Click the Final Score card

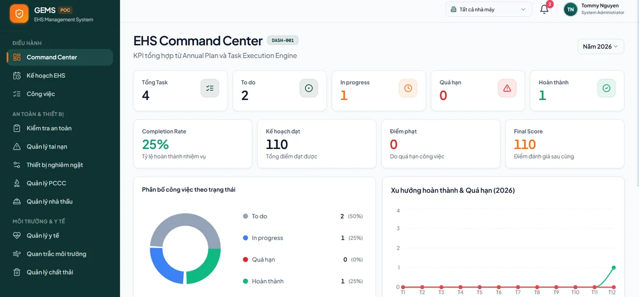[x=564, y=144]
